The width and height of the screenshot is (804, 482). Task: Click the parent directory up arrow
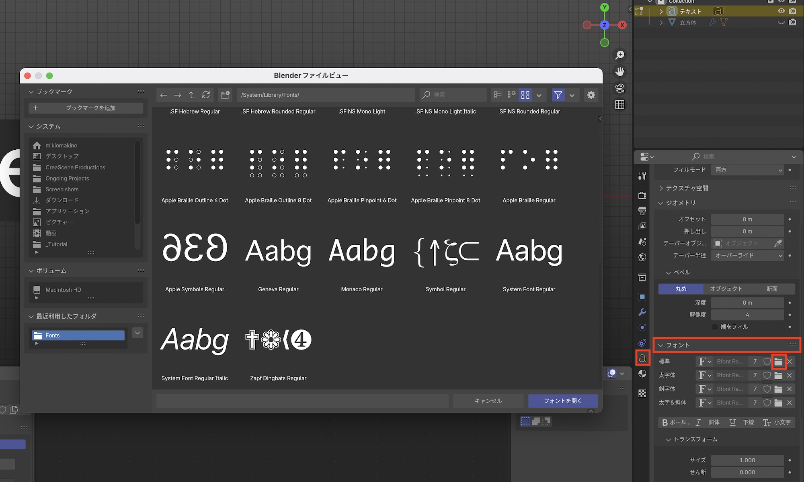click(x=192, y=95)
